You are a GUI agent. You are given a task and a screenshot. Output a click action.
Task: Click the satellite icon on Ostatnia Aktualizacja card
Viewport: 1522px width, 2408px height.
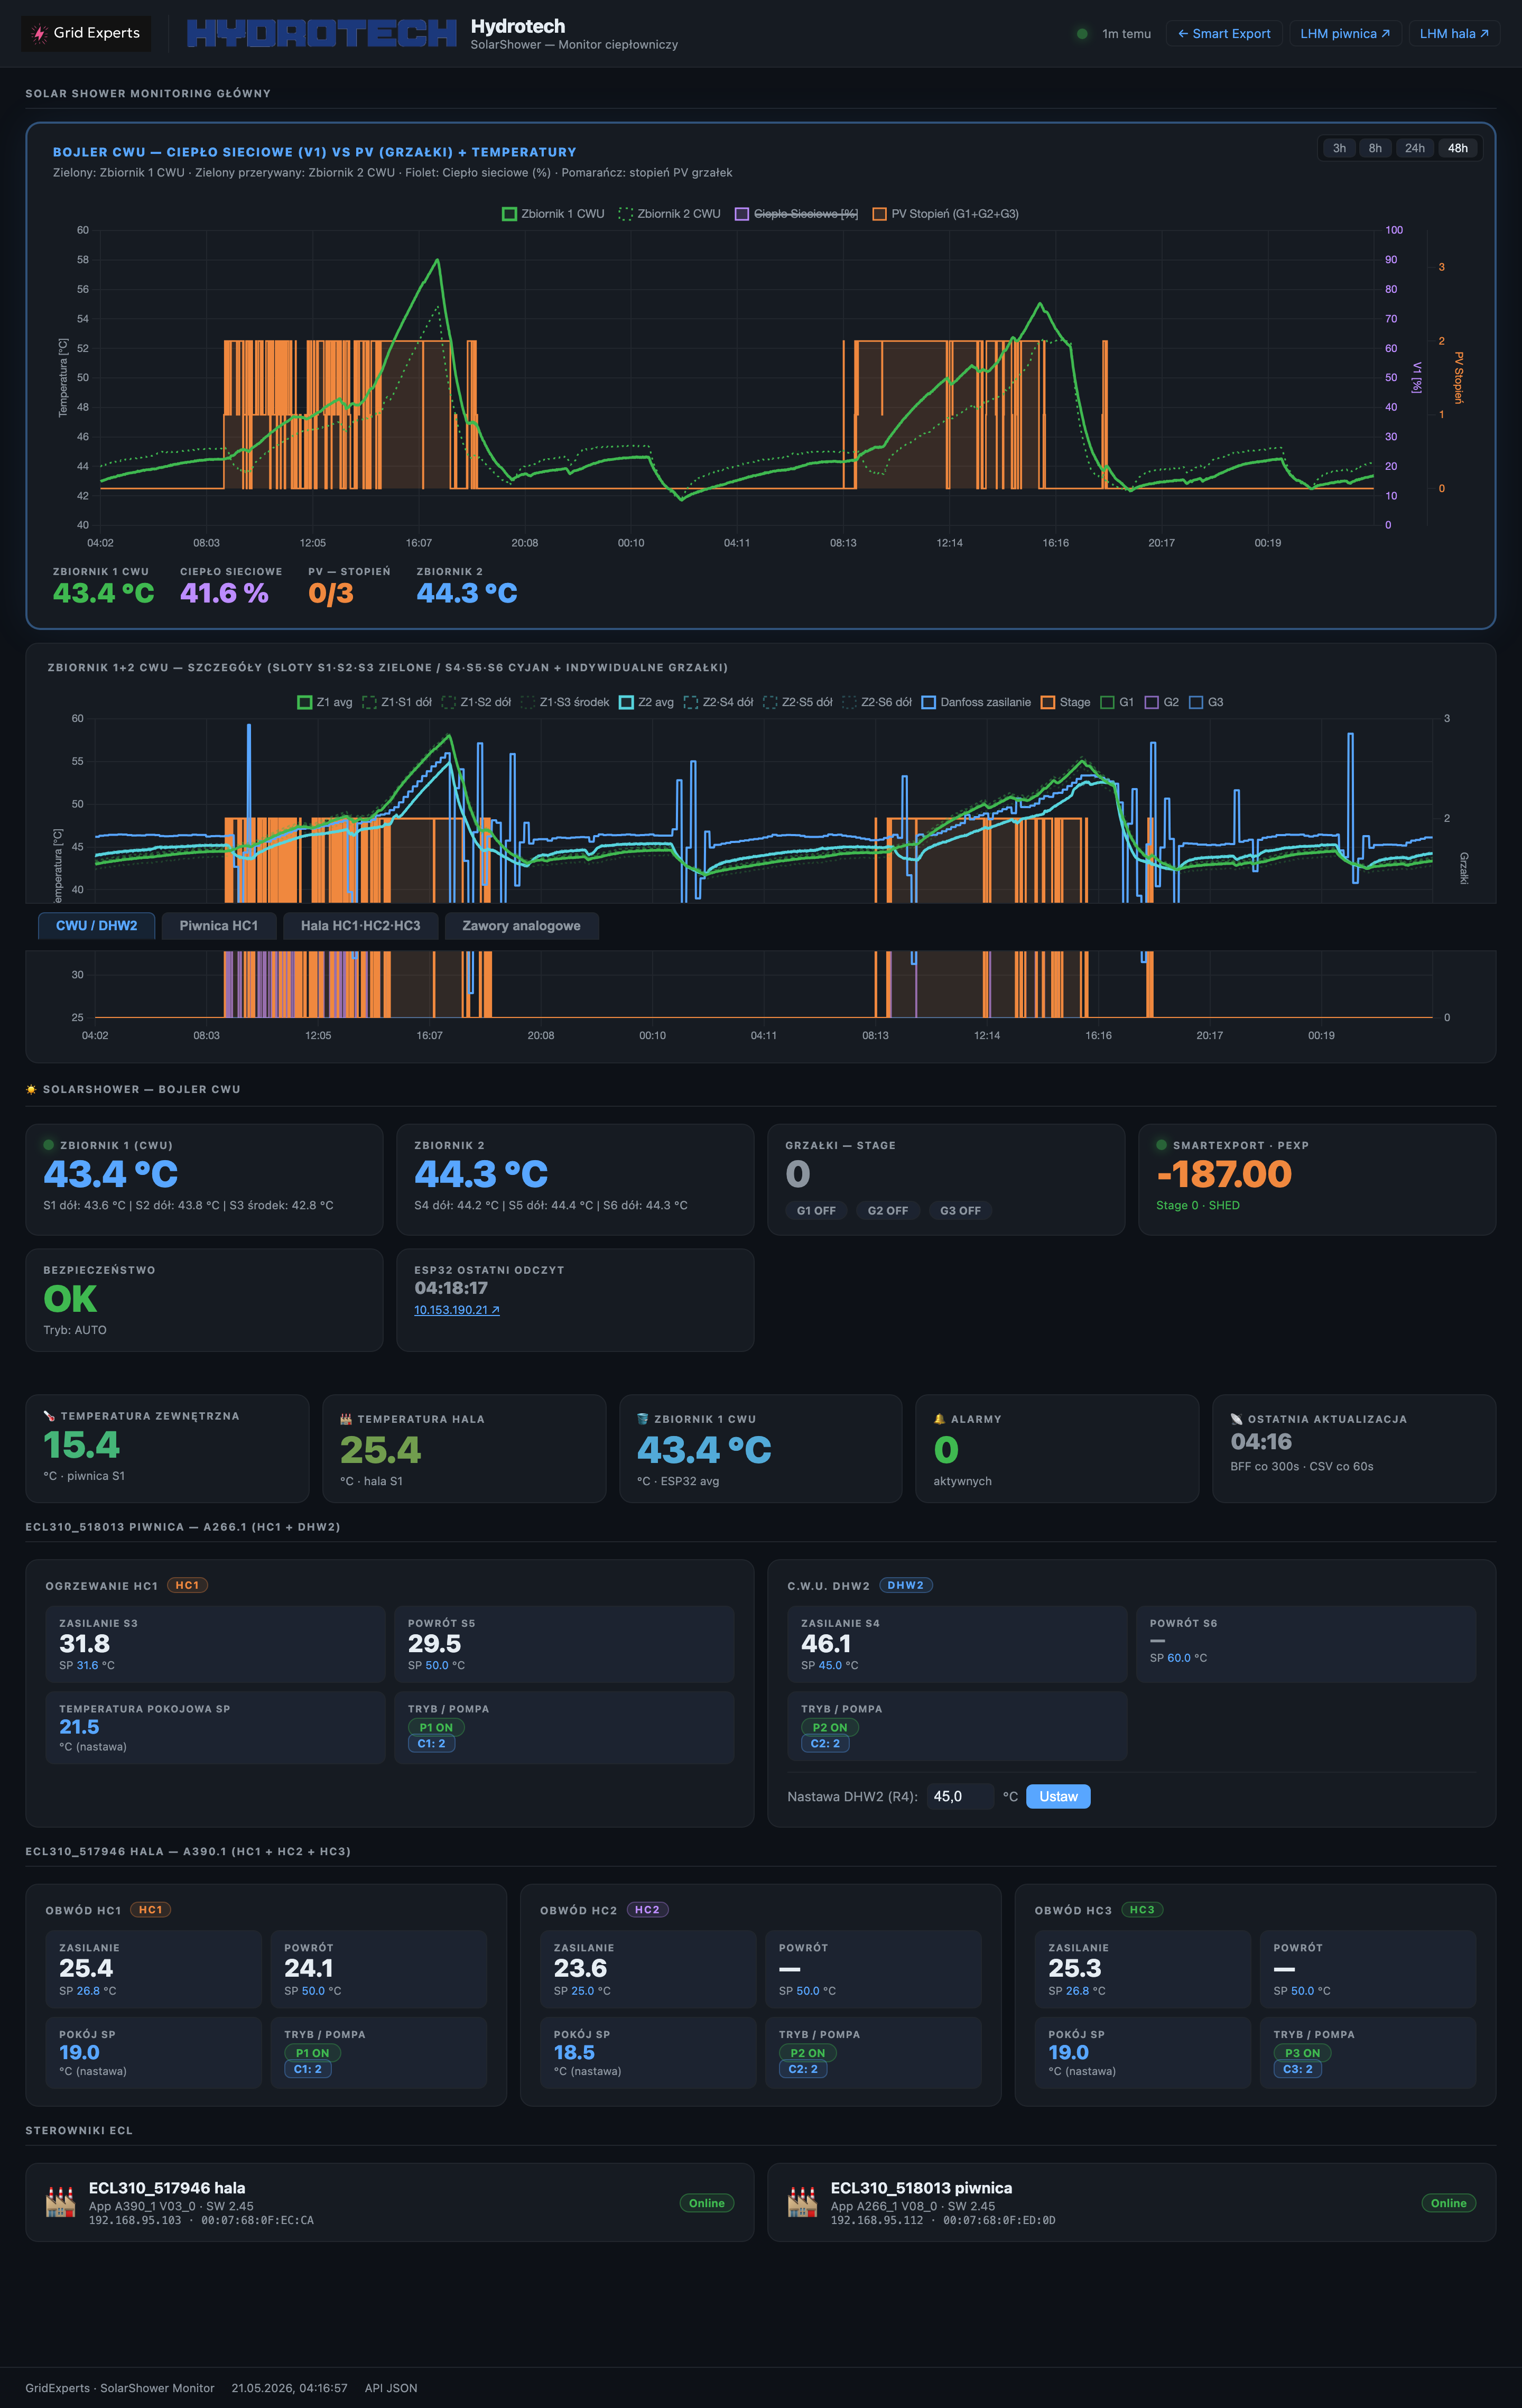click(1237, 1419)
